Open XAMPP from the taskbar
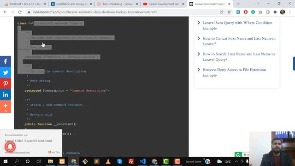 click(x=62, y=161)
